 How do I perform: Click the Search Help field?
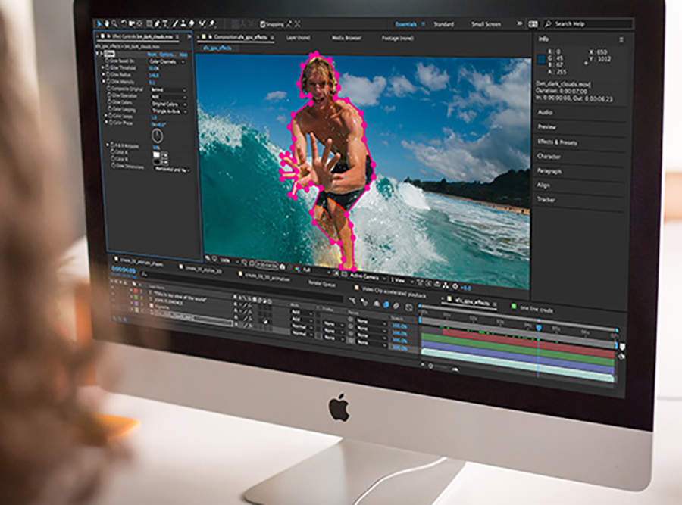589,24
